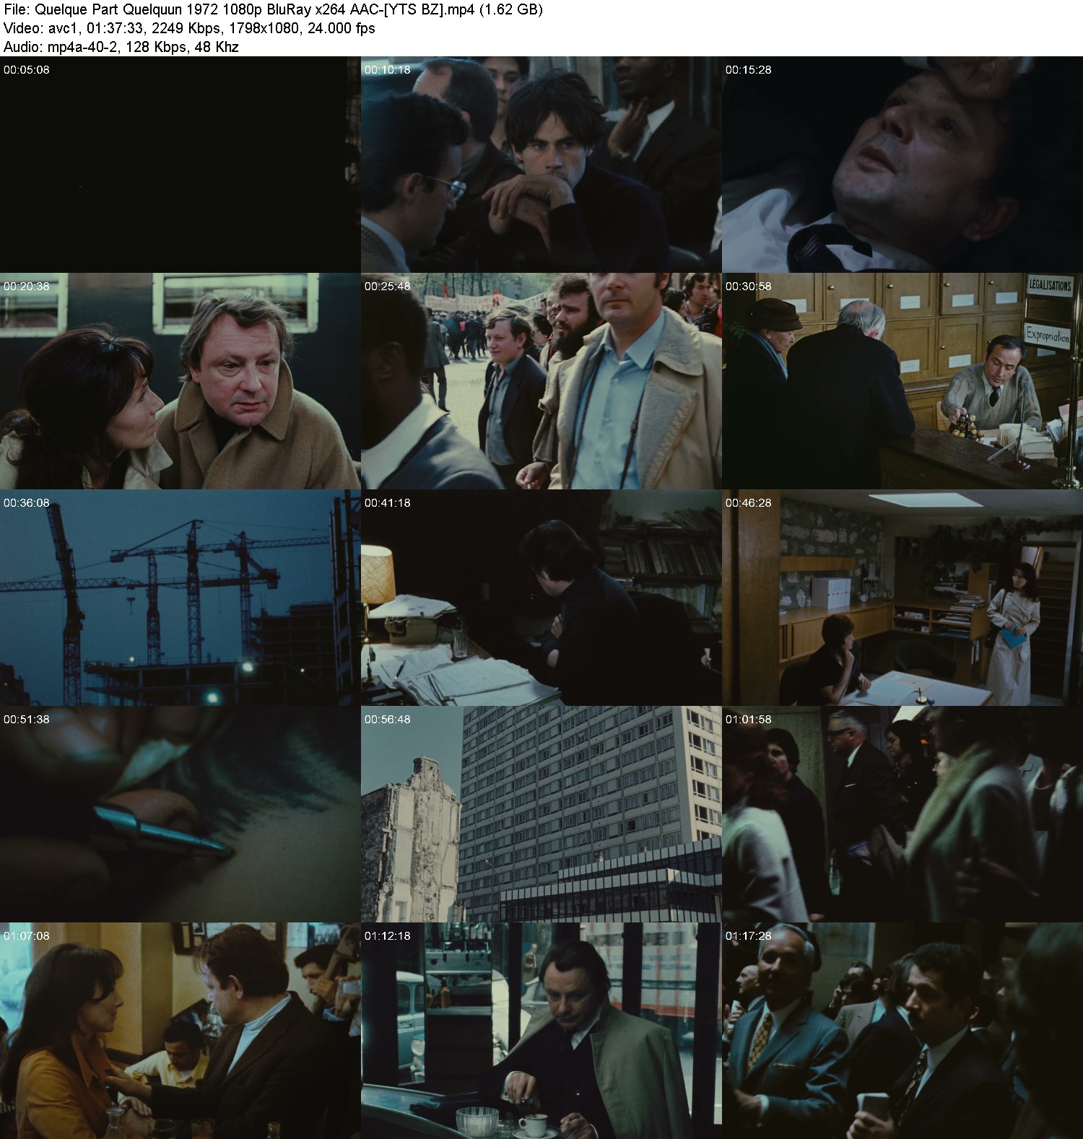Open the thumbnail of the man lying down

pos(902,165)
